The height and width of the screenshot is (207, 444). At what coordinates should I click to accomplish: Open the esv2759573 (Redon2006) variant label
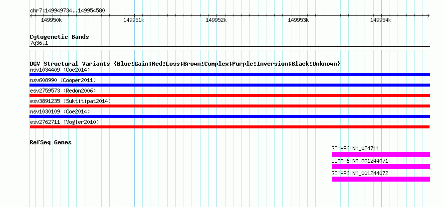click(63, 91)
